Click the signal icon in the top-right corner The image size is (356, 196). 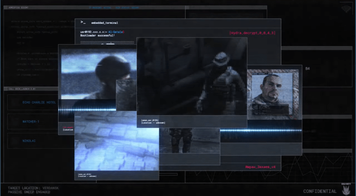click(346, 9)
